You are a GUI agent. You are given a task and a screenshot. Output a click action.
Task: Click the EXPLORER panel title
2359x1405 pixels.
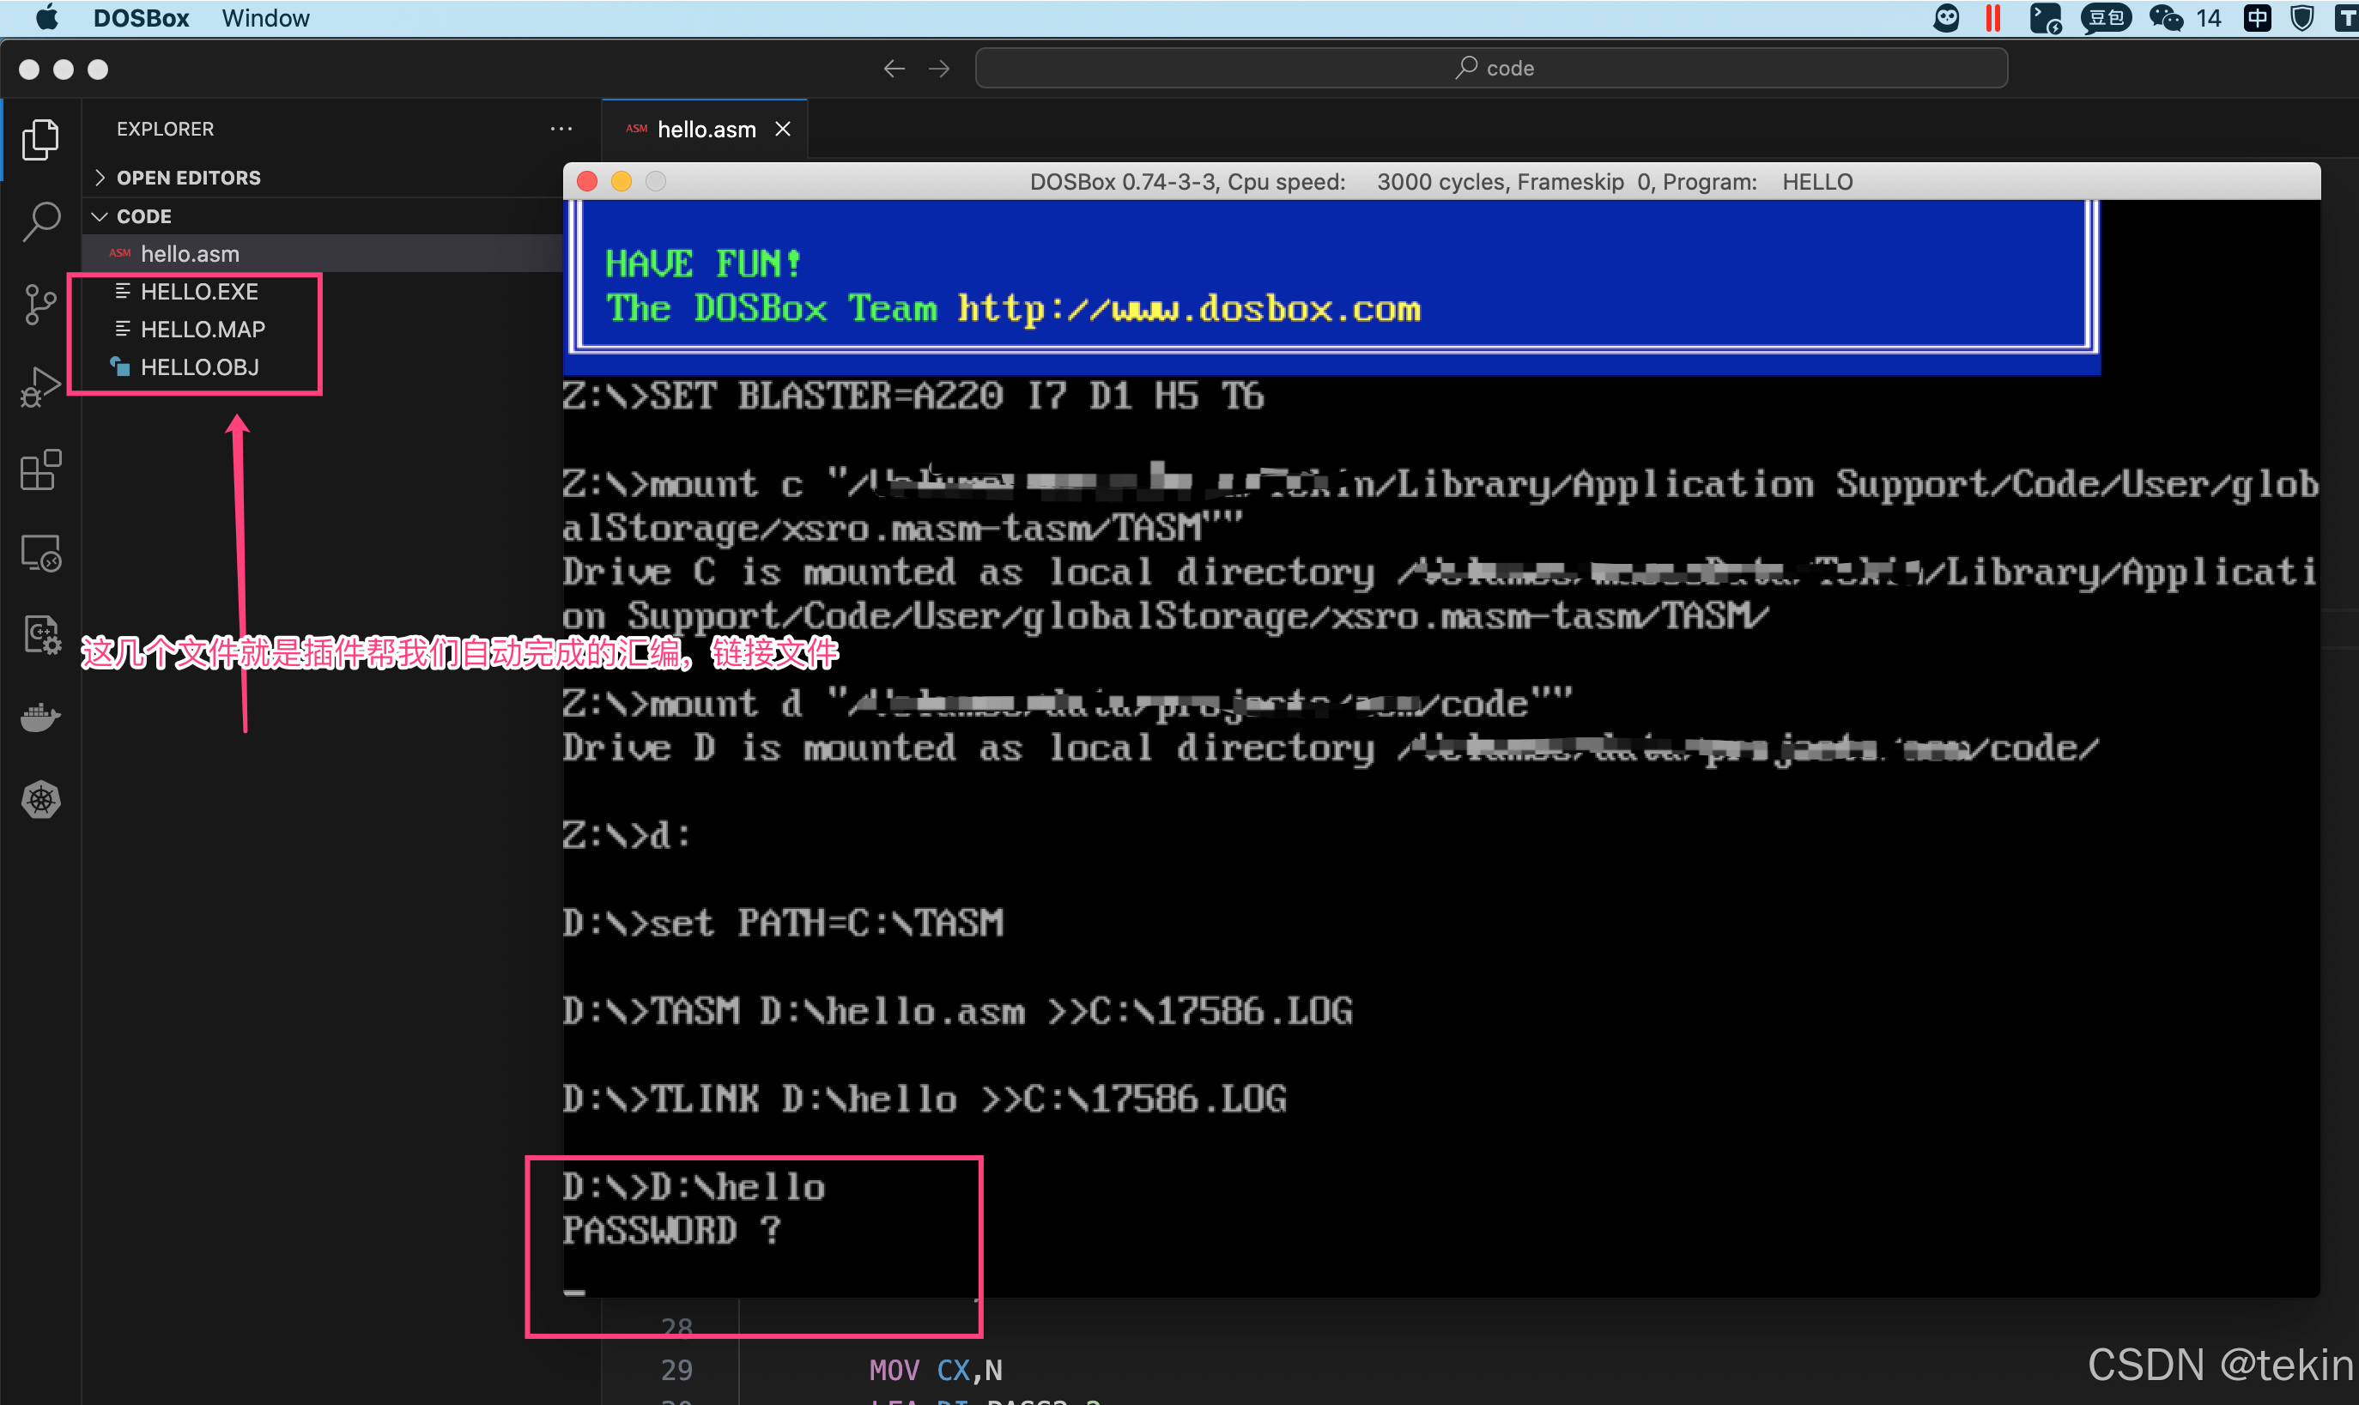point(165,129)
